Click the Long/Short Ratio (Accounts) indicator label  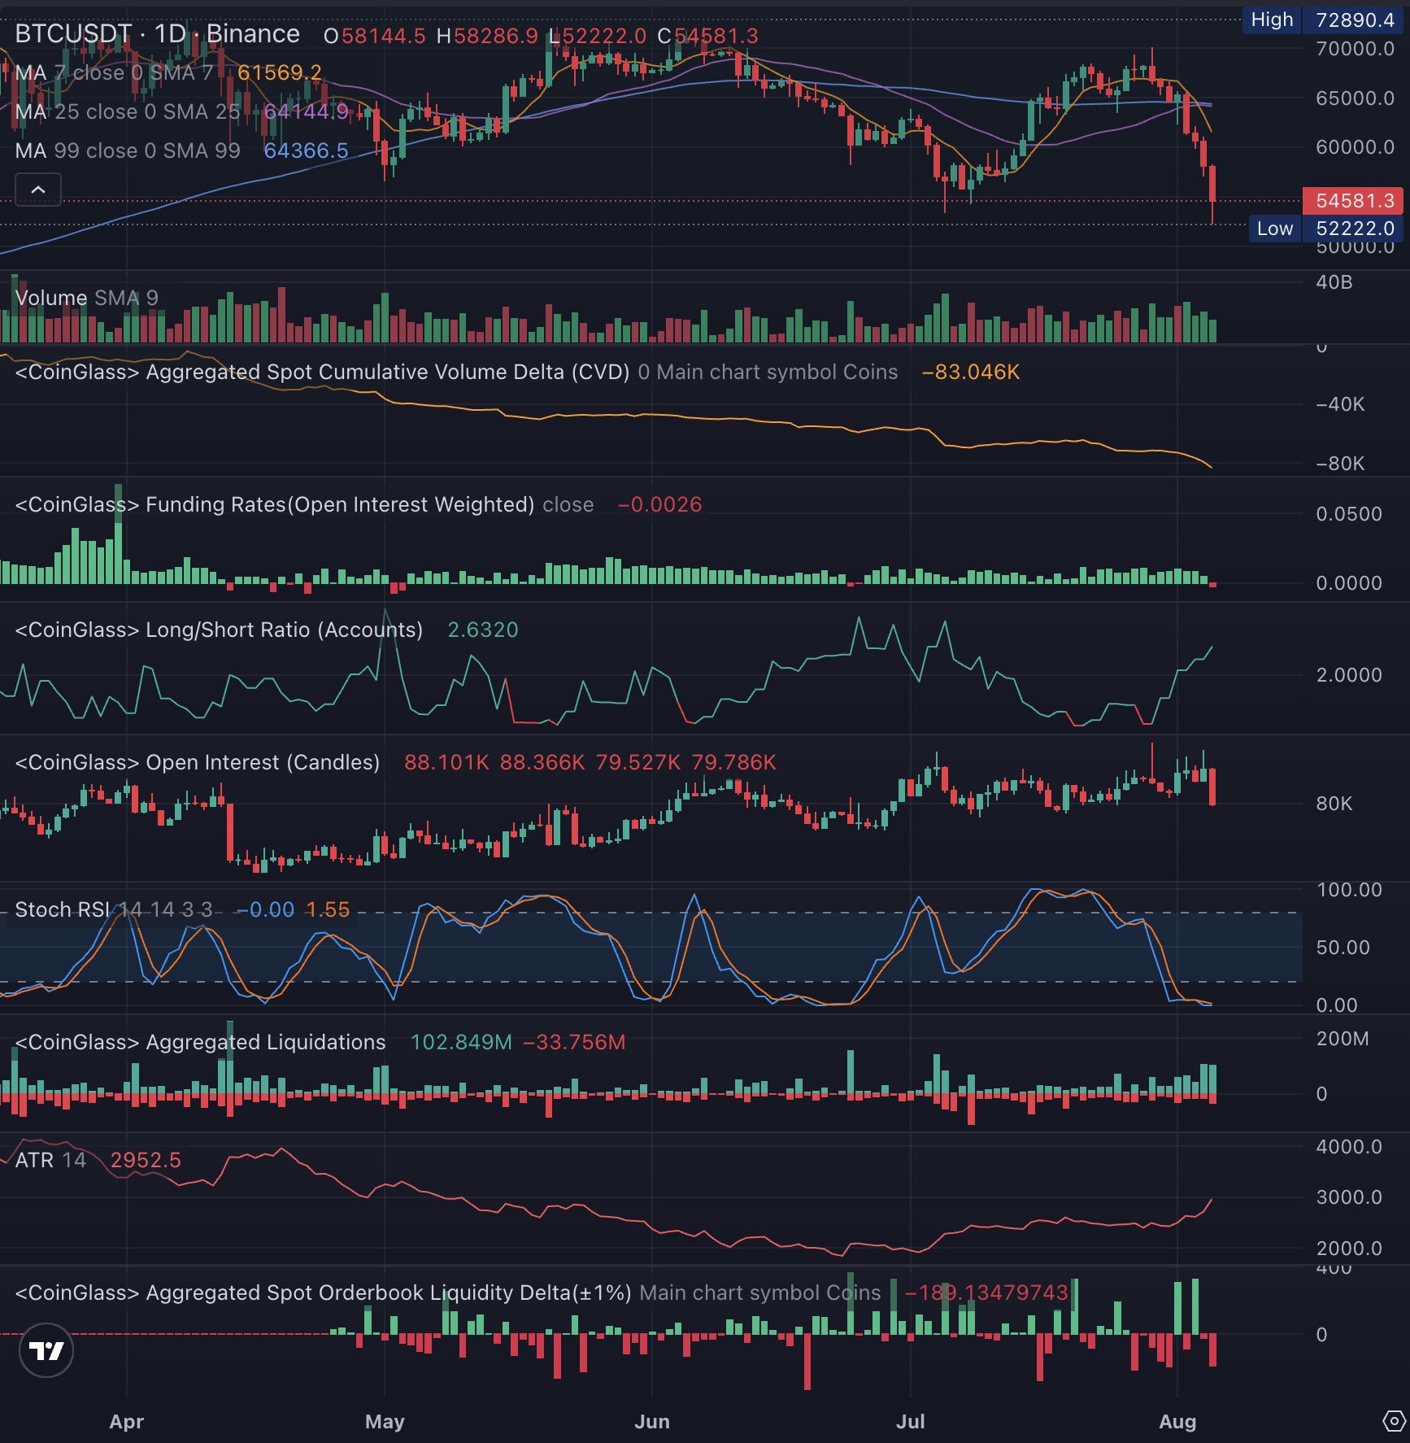coord(219,630)
